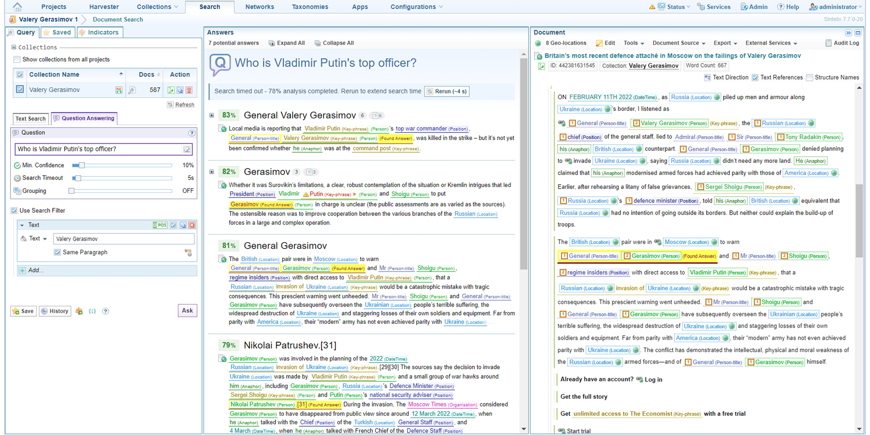Open the Taxonomies tab

310,7
